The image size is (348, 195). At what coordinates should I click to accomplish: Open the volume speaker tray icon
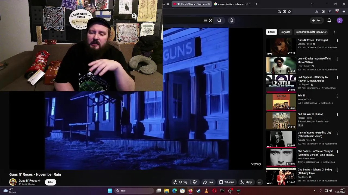(331, 191)
